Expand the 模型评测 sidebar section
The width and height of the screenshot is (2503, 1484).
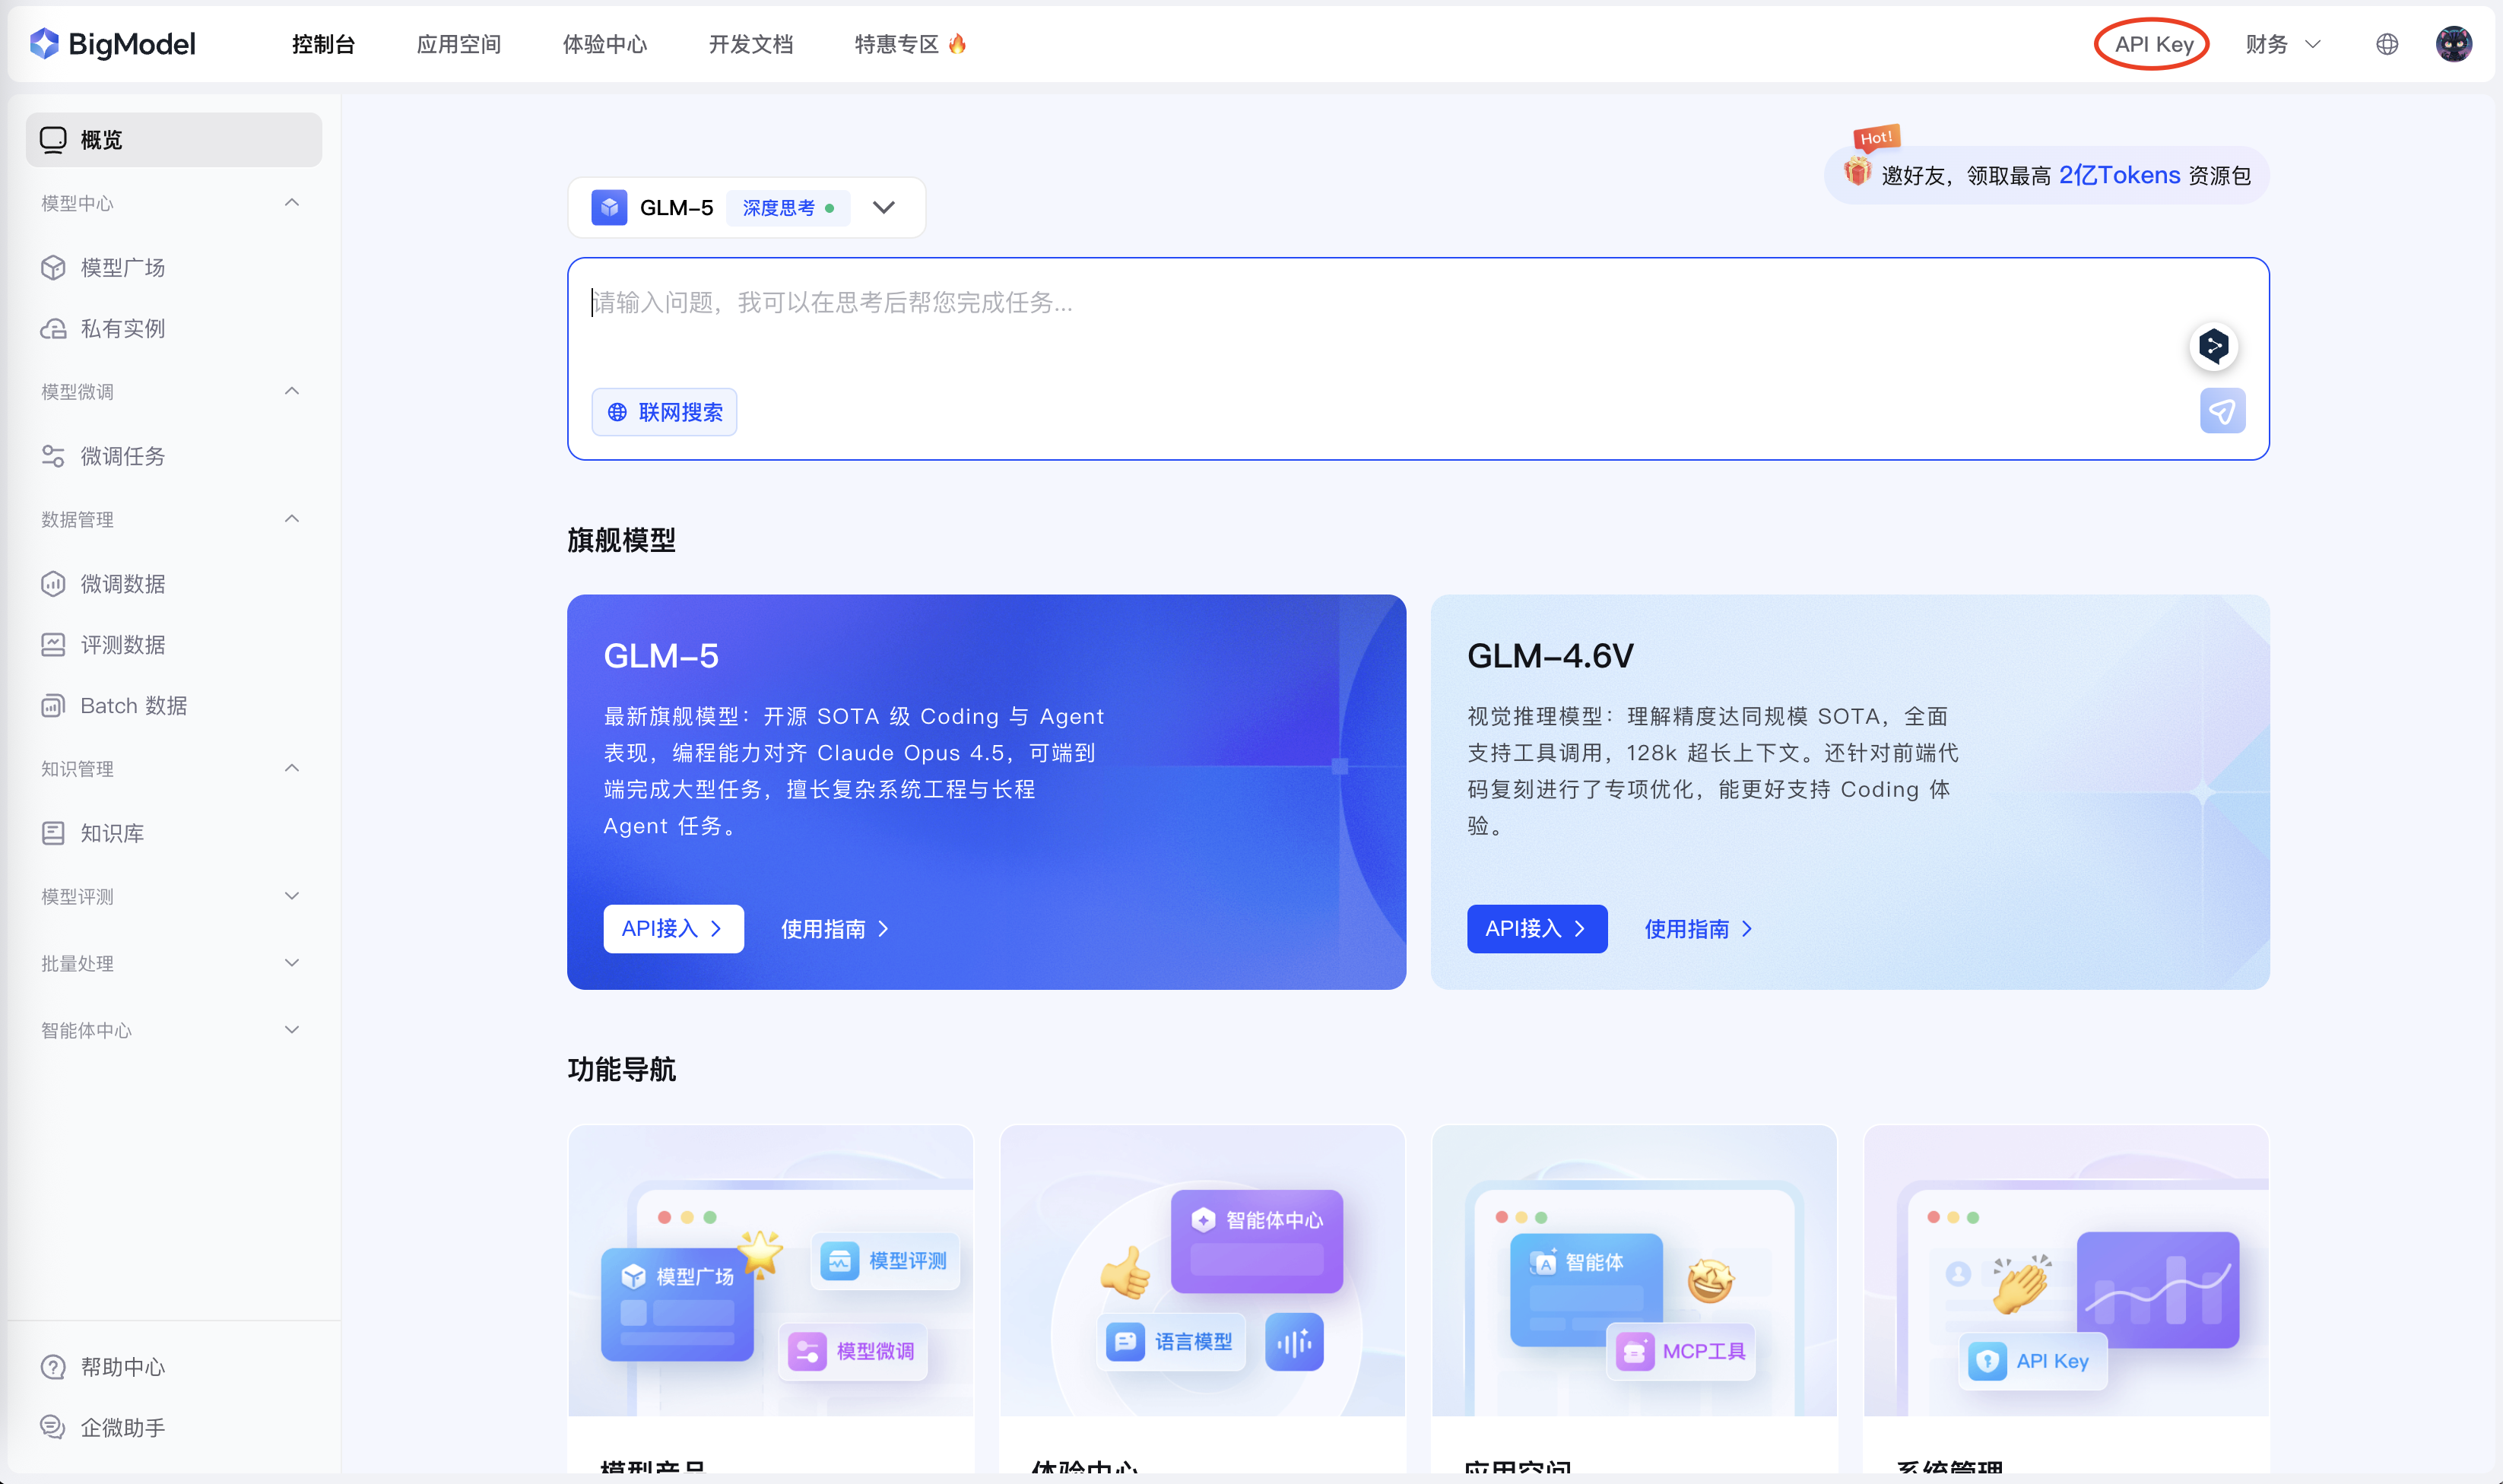pyautogui.click(x=170, y=896)
